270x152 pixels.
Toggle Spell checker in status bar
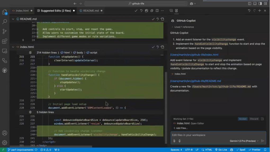[241, 150]
